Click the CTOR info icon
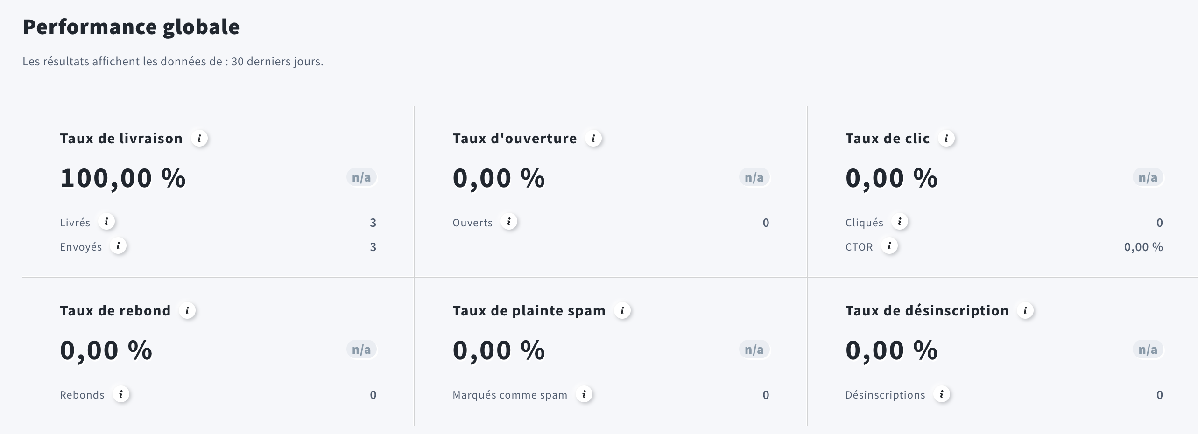The image size is (1198, 434). tap(890, 246)
